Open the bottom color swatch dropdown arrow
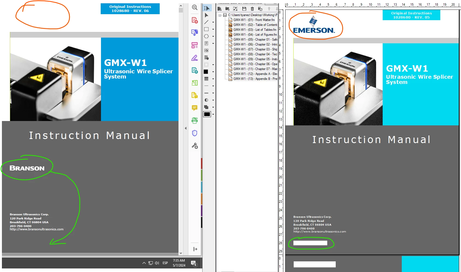461x272 pixels. point(213,114)
